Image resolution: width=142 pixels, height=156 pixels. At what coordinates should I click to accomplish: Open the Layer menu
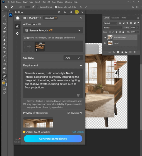[x=25, y=2]
